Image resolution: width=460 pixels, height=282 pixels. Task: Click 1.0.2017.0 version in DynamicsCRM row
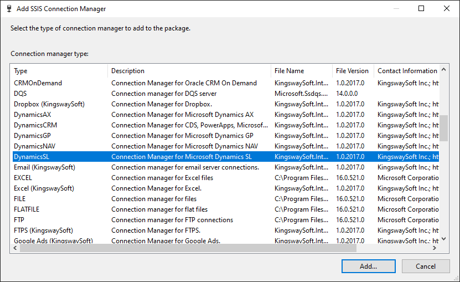tap(350, 125)
